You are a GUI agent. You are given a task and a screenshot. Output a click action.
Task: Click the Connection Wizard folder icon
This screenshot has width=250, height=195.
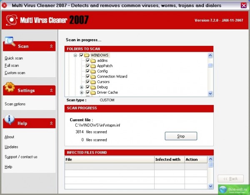pos(93,77)
